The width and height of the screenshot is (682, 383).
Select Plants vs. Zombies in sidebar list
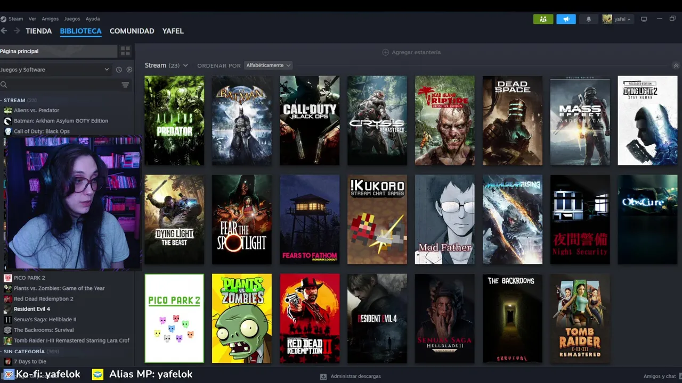tap(59, 288)
